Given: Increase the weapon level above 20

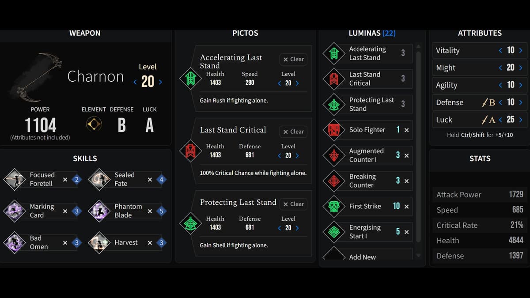Looking at the screenshot, I should (x=160, y=82).
